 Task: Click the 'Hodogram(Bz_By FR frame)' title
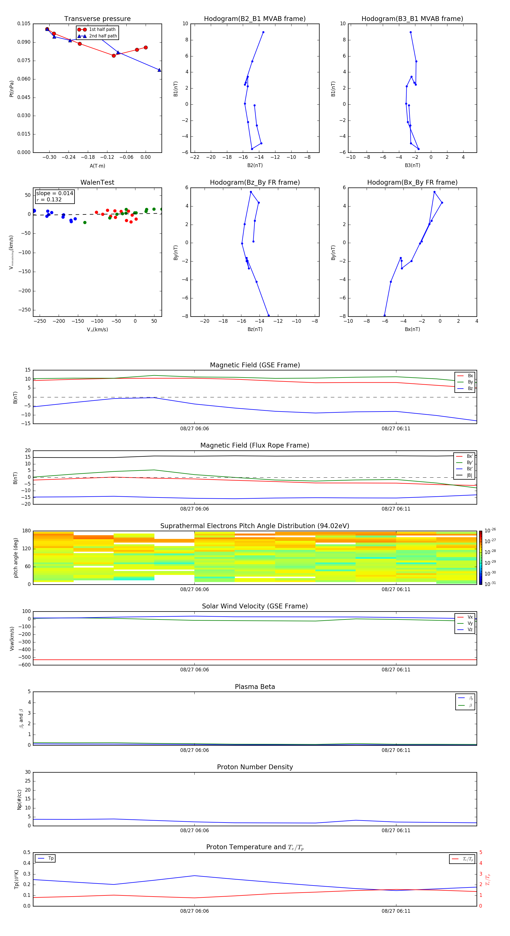pos(255,182)
